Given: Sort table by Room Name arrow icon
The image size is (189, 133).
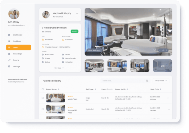Looking at the screenshot, I should (59, 89).
